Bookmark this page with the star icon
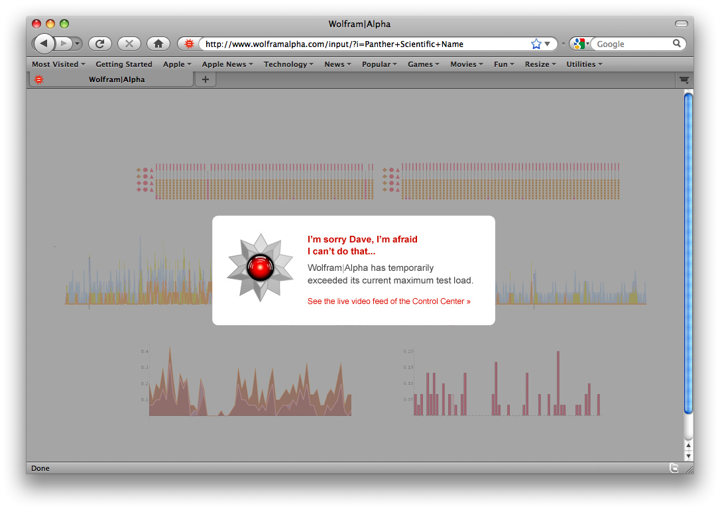Image resolution: width=720 pixels, height=510 pixels. pyautogui.click(x=536, y=44)
